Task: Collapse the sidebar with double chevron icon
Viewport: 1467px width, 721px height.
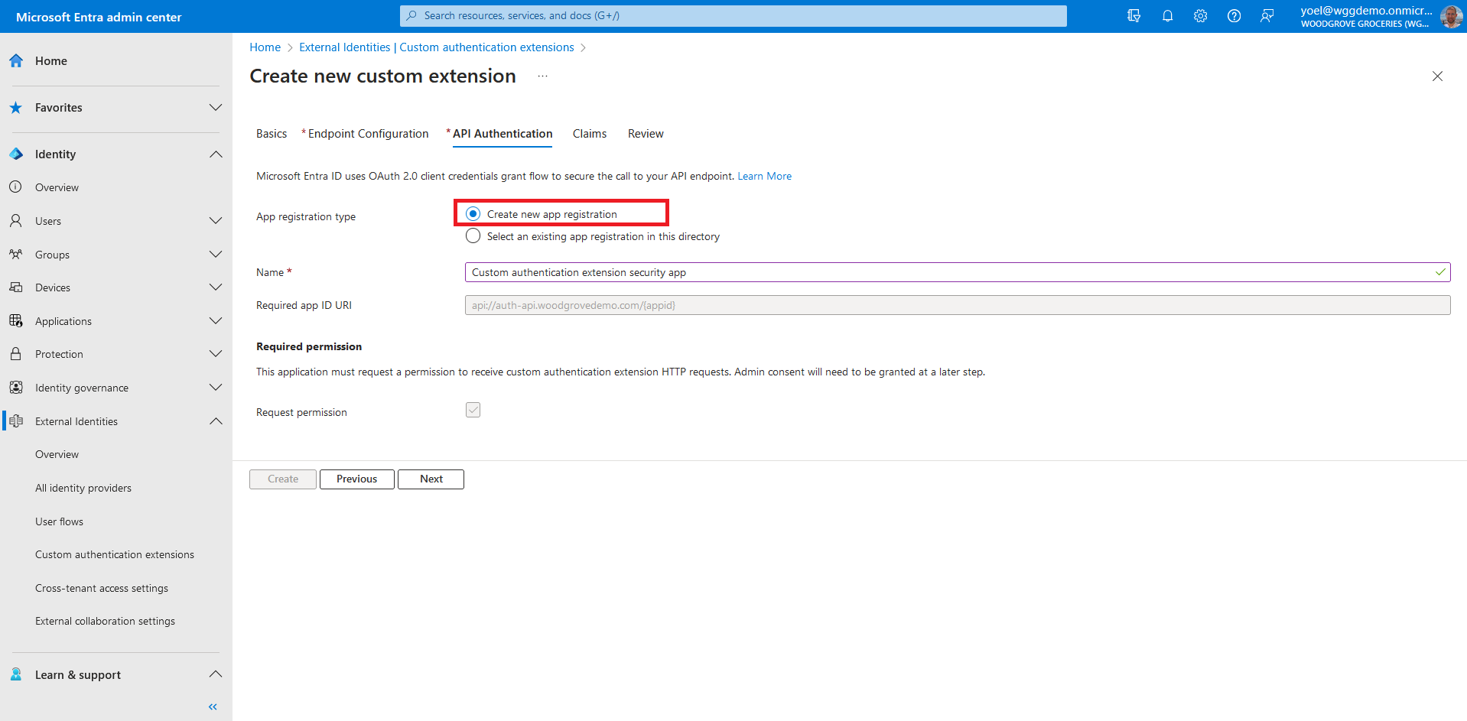Action: [x=213, y=706]
